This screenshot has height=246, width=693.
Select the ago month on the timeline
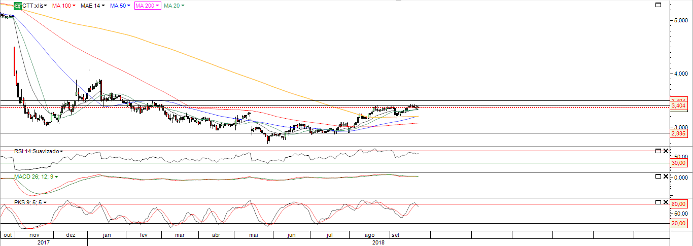(x=369, y=235)
